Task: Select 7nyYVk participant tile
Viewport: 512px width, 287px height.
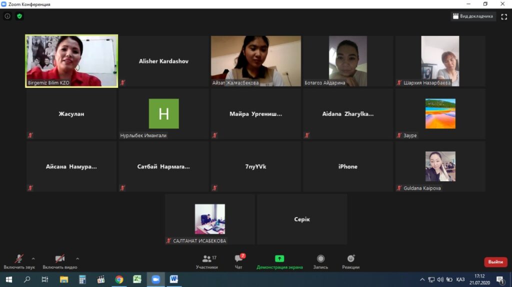Action: click(255, 167)
